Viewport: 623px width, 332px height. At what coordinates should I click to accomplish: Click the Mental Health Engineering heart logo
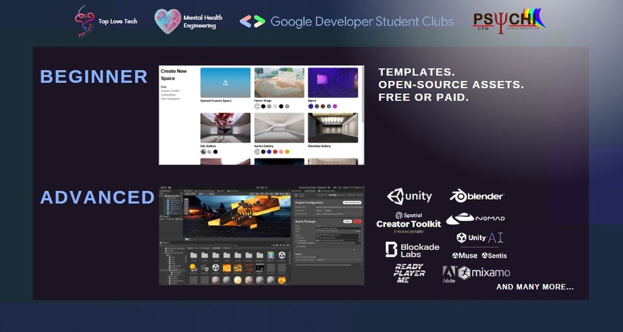(x=167, y=21)
